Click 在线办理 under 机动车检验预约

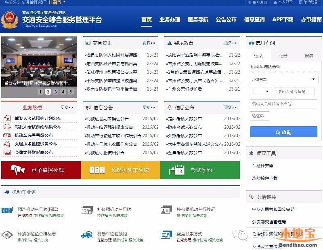[x=105, y=240]
